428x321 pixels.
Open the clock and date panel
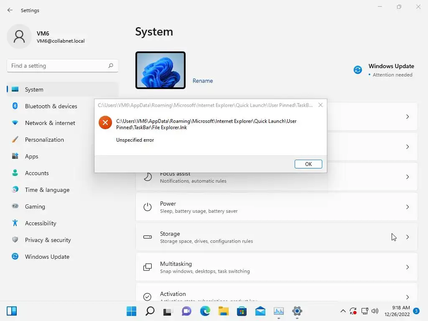coord(397,311)
